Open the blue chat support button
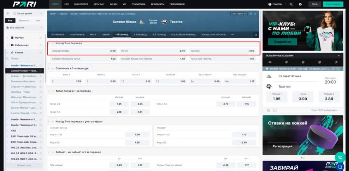This screenshot has height=171, width=349. (x=340, y=167)
